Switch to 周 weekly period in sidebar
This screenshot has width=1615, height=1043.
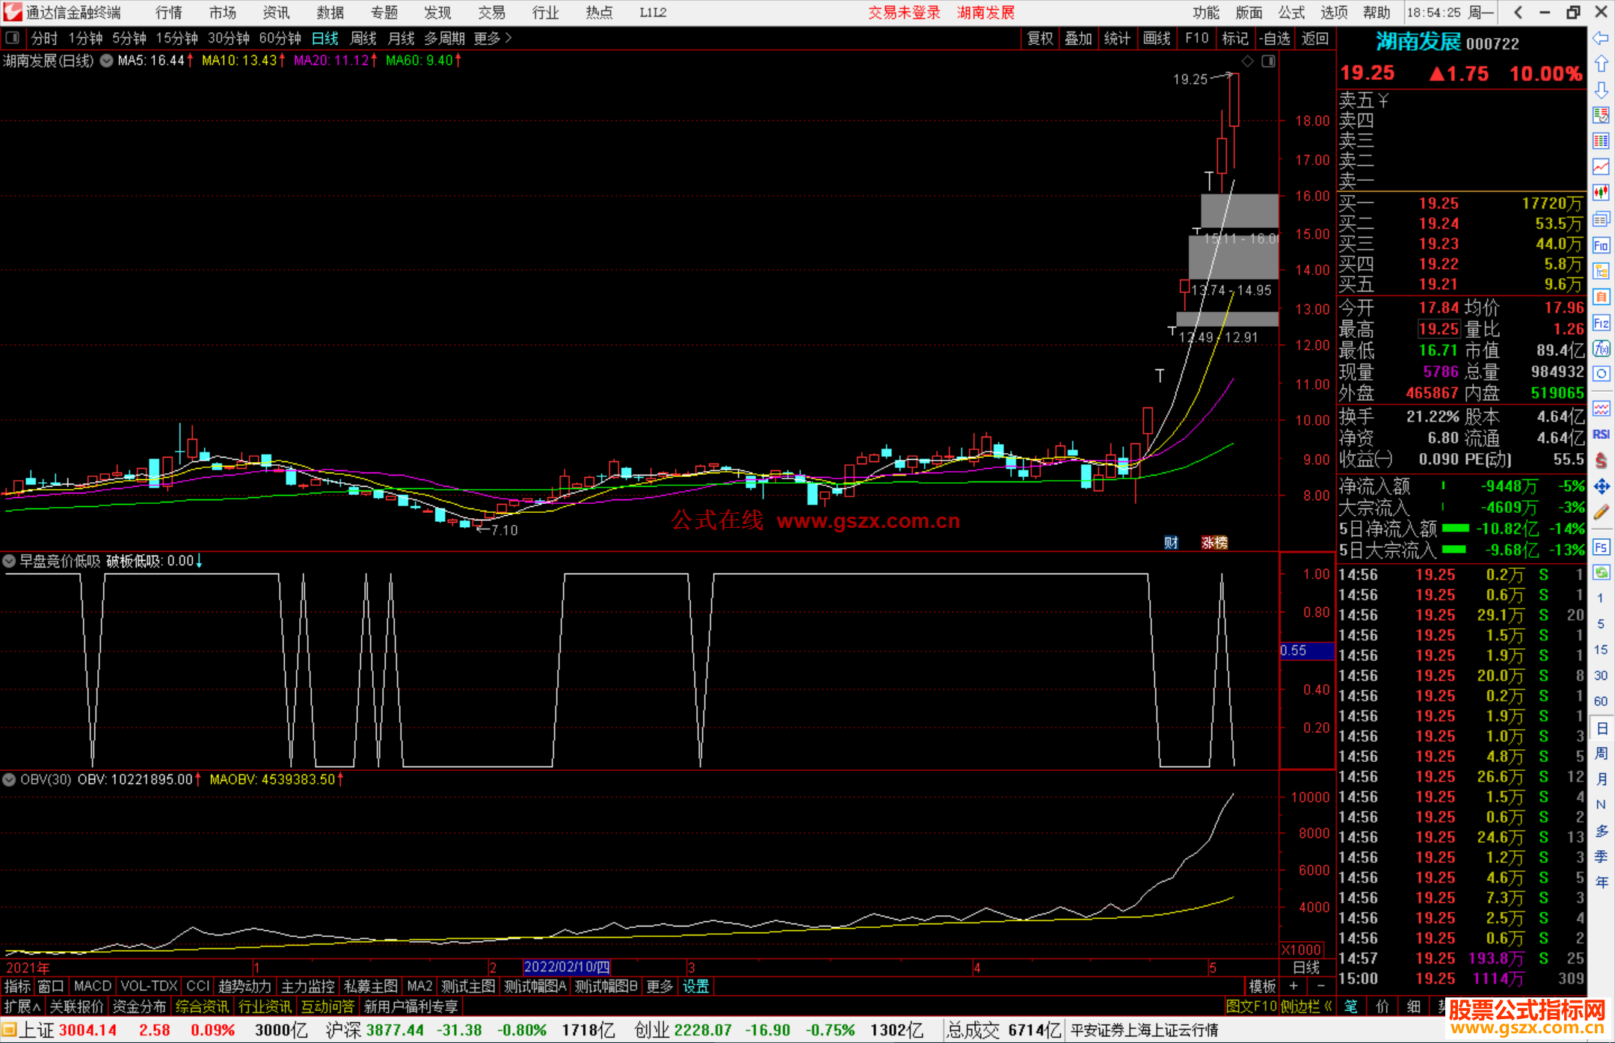pyautogui.click(x=1602, y=753)
